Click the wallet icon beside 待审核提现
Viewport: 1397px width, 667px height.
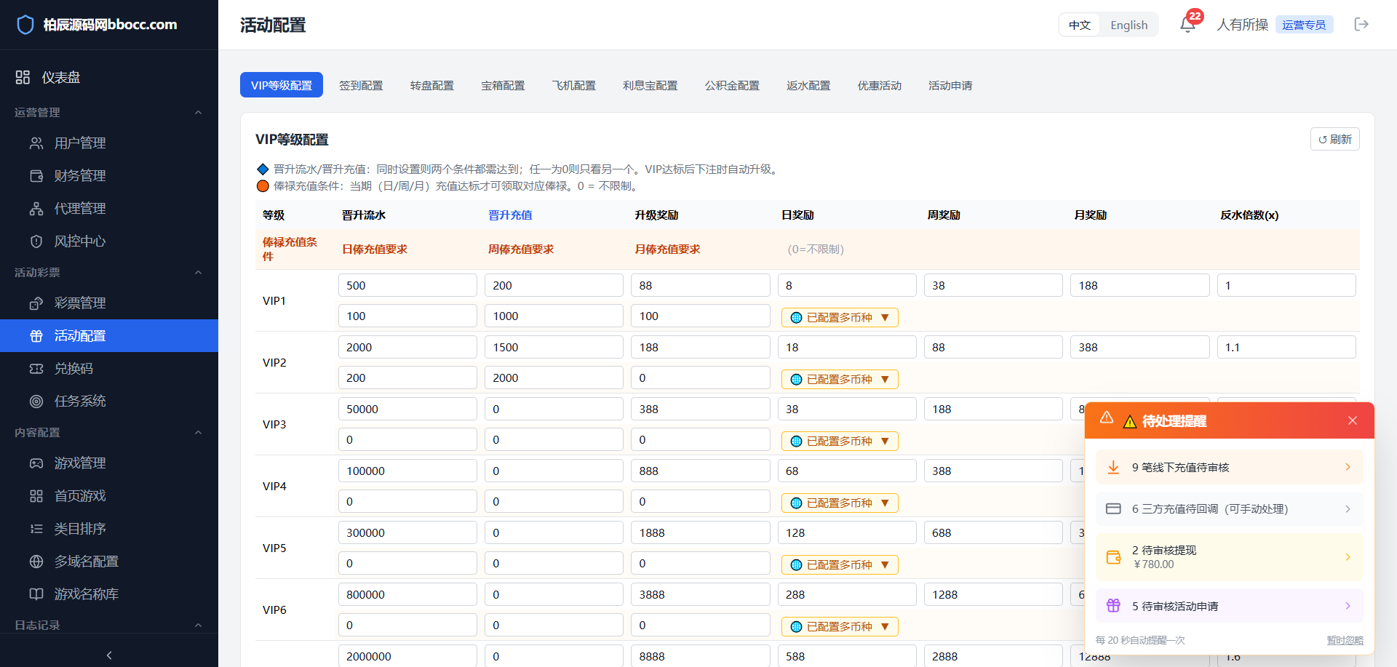click(x=1113, y=557)
